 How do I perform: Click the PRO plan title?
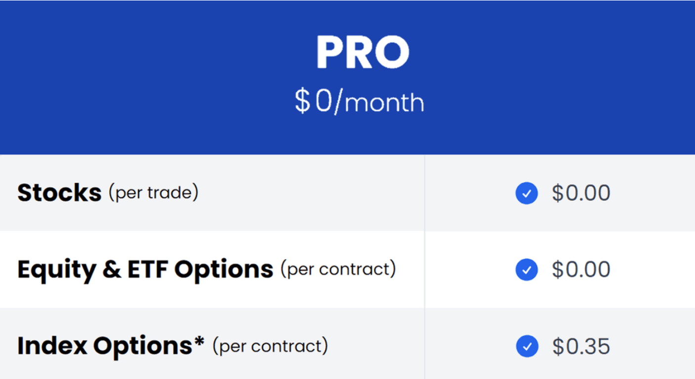coord(363,52)
